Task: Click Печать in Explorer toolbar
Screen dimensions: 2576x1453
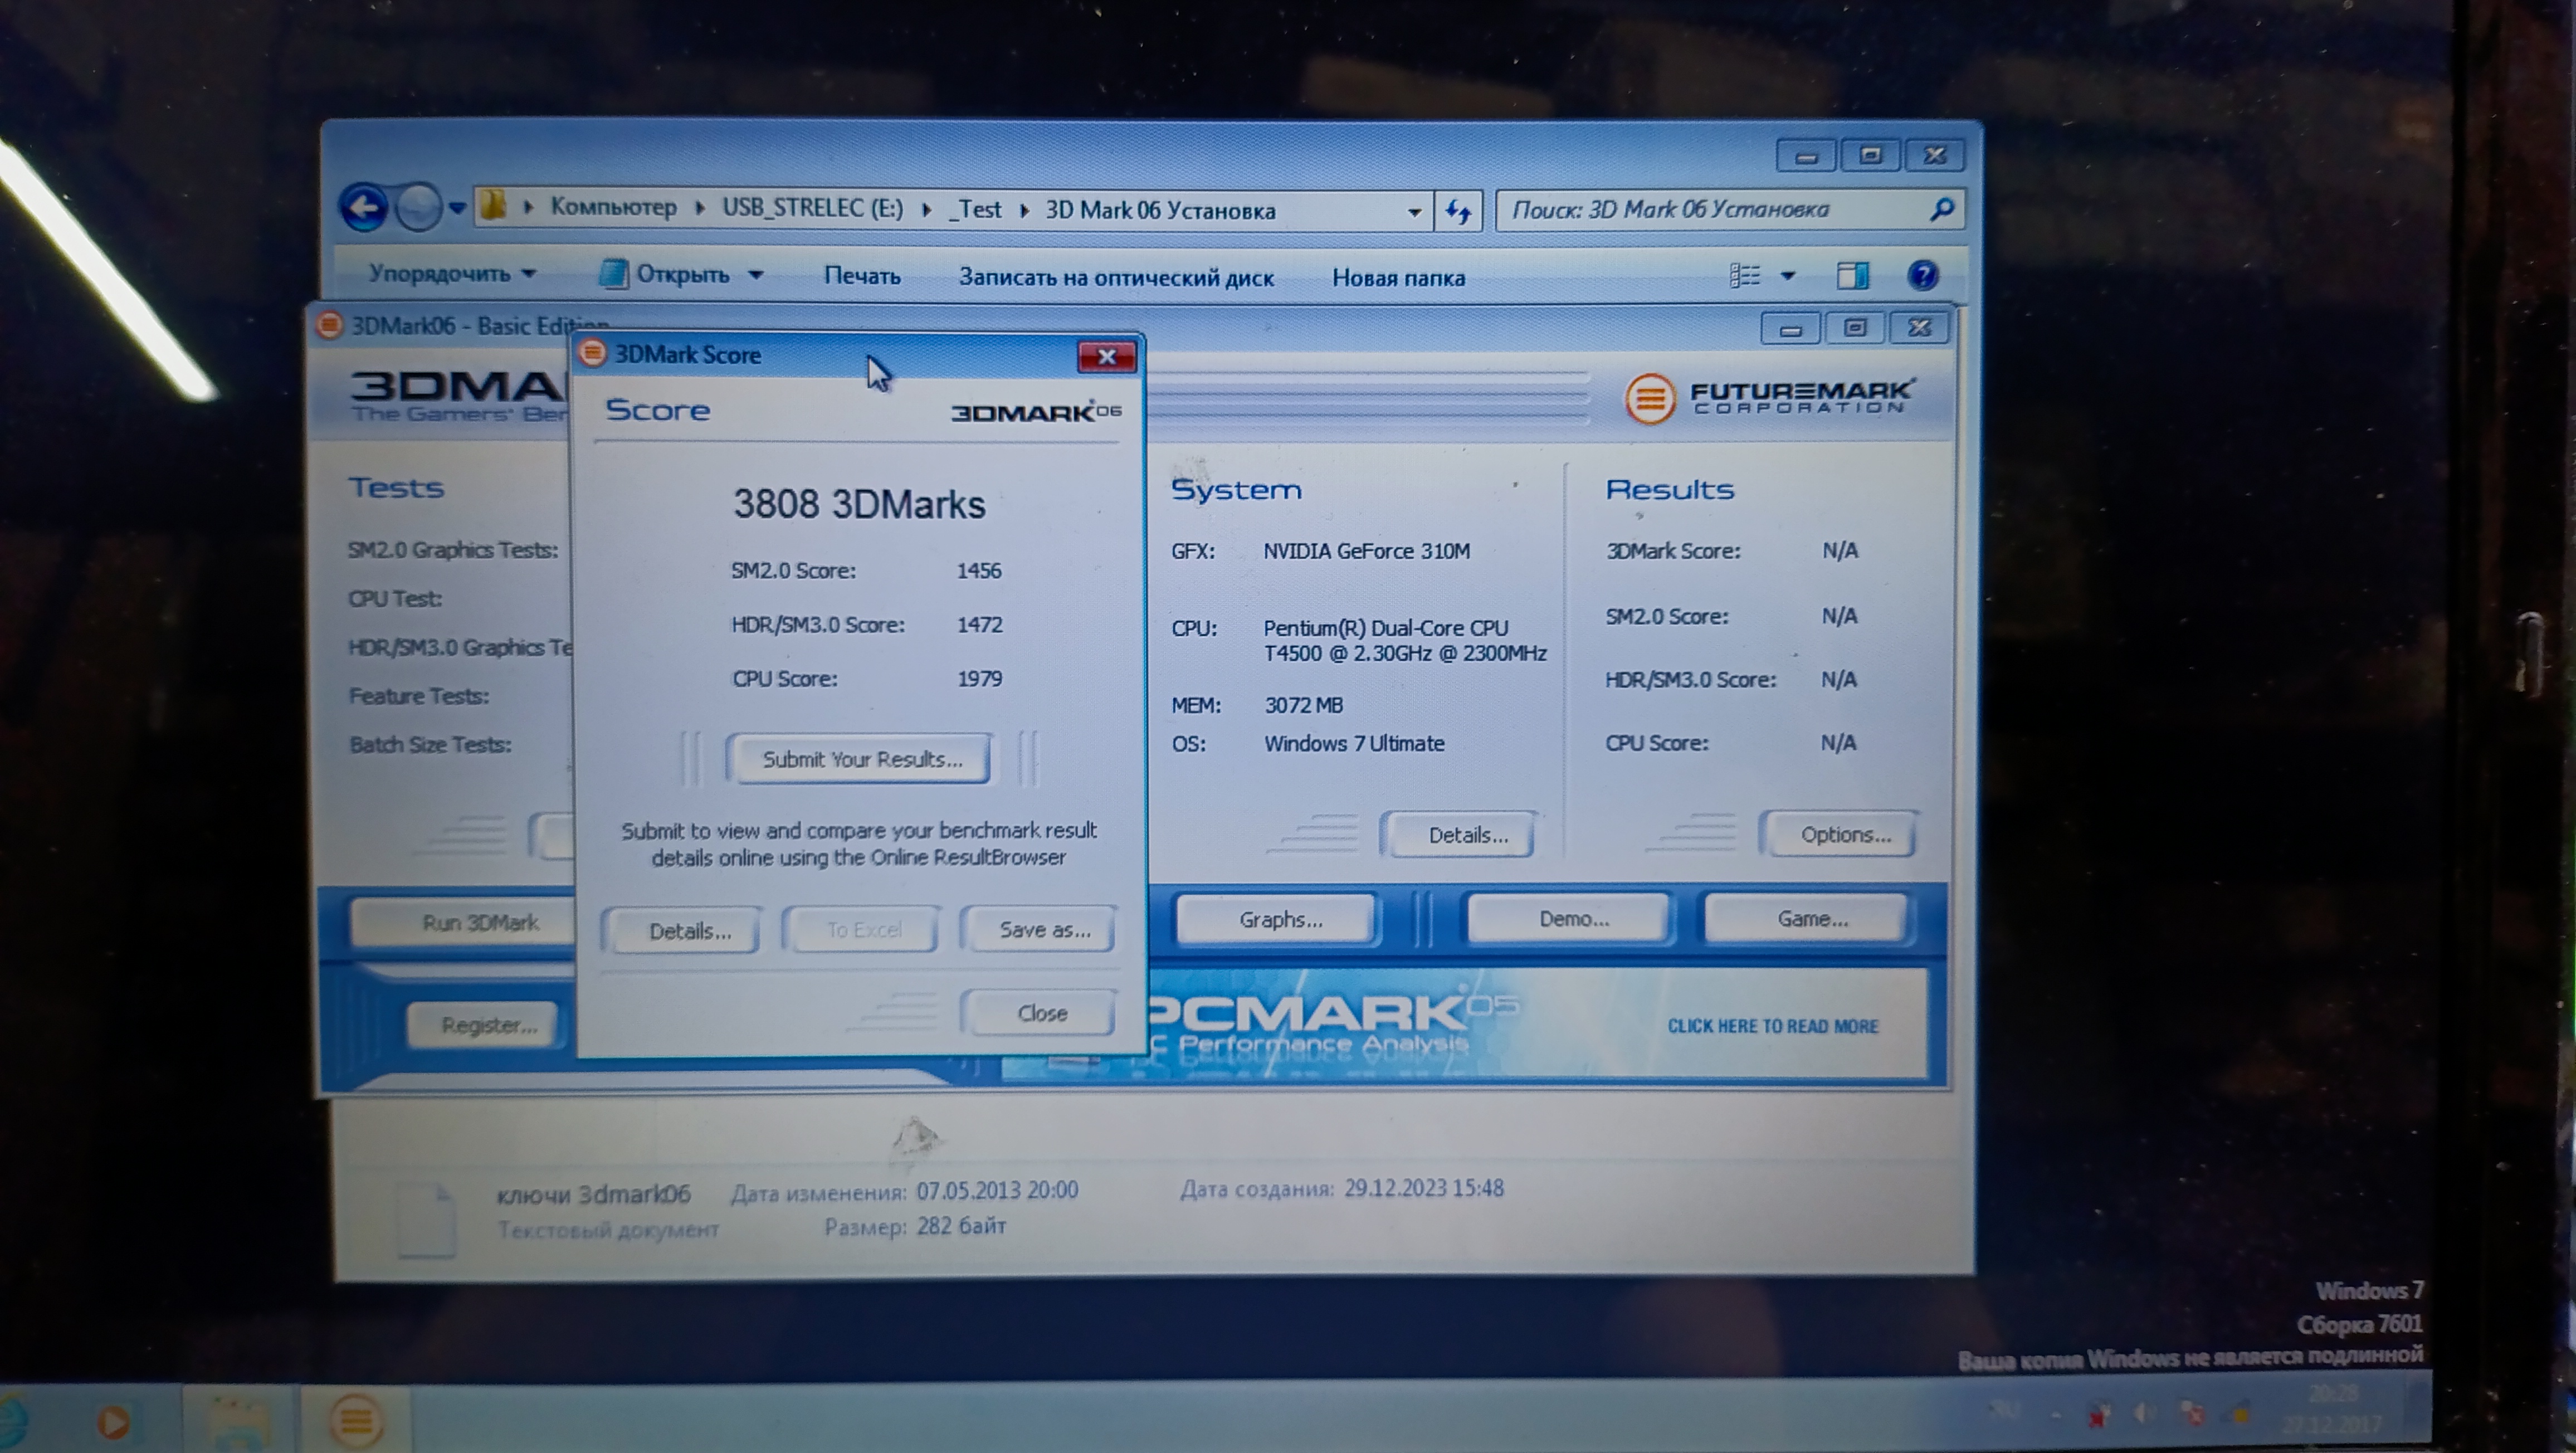Action: point(862,276)
